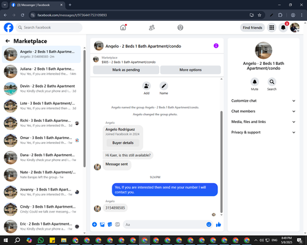
Task: Click the browser address bar
Action: (x=143, y=15)
